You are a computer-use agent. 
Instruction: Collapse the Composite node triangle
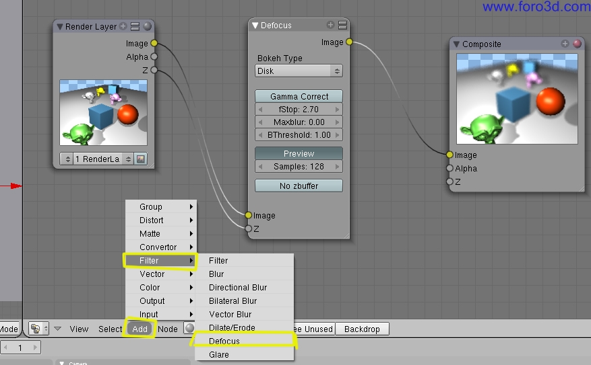tap(456, 44)
